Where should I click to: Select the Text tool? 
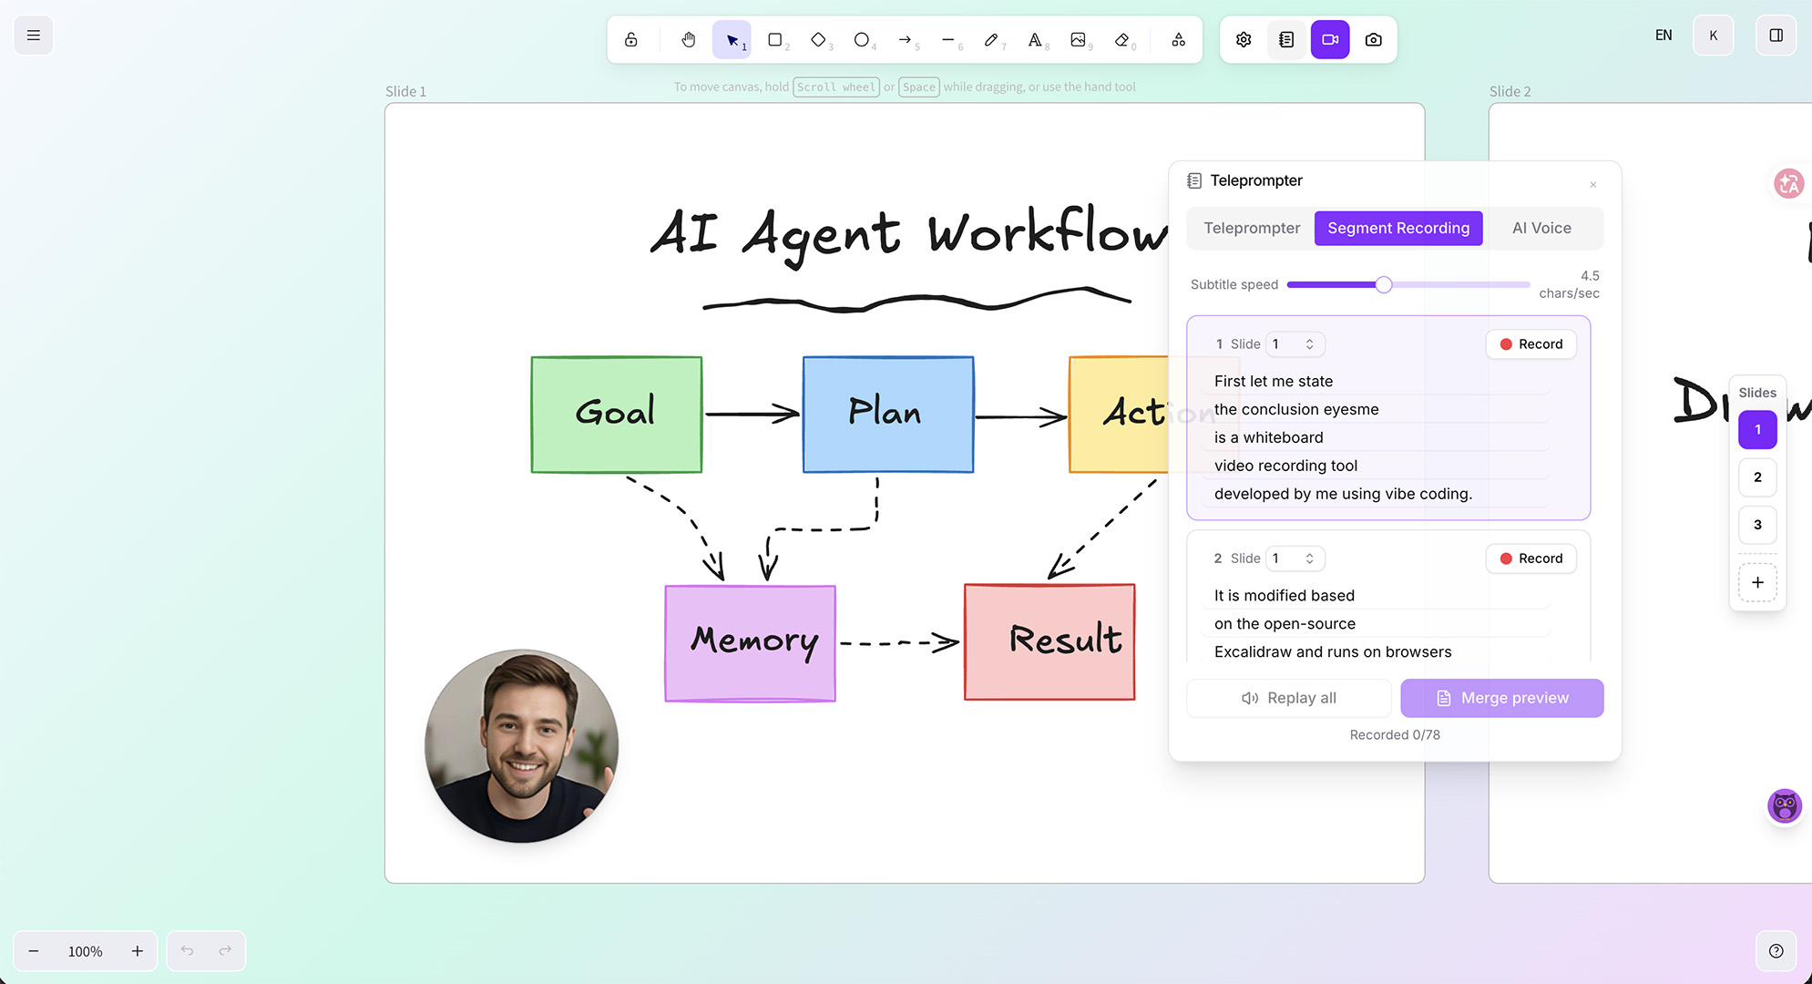(x=1035, y=39)
